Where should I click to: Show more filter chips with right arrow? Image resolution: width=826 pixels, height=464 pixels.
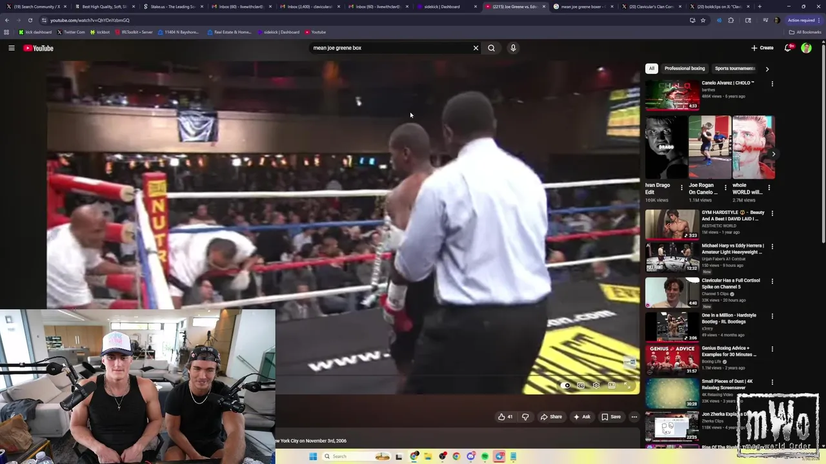(767, 68)
